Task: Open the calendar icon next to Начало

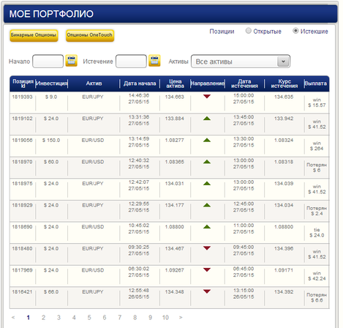Action: click(x=72, y=61)
